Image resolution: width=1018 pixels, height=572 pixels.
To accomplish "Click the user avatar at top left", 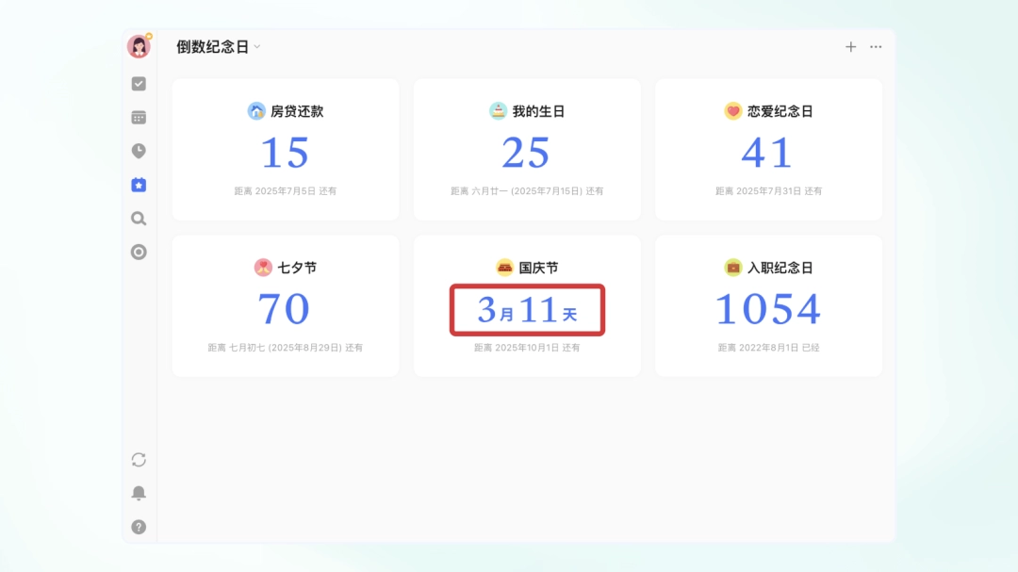I will 139,45.
